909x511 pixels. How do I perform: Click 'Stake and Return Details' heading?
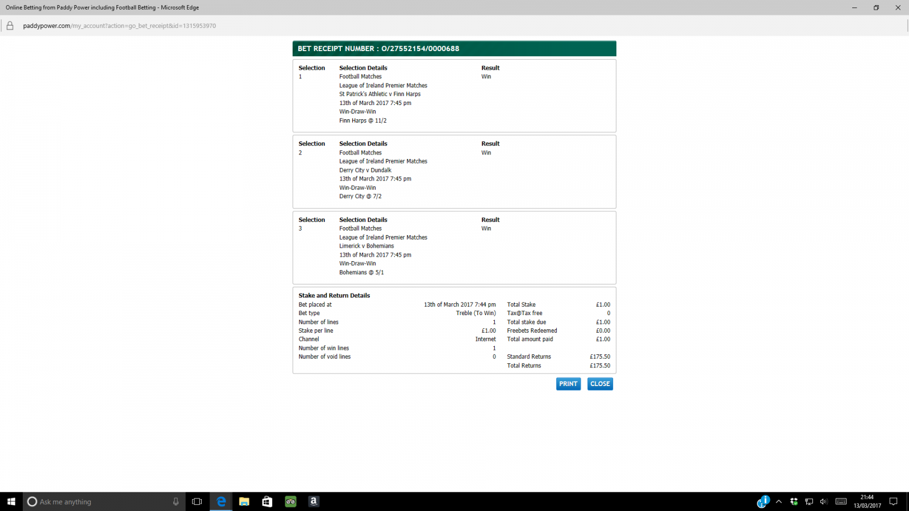point(334,296)
